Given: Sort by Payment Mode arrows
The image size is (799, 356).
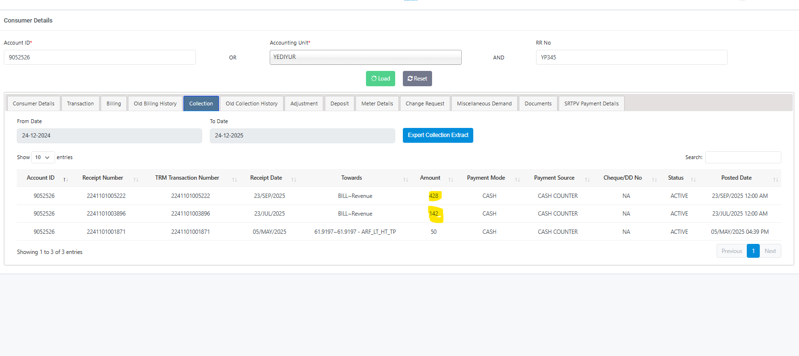Looking at the screenshot, I should point(517,179).
